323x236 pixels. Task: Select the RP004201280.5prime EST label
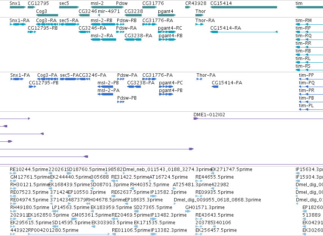tap(53, 230)
